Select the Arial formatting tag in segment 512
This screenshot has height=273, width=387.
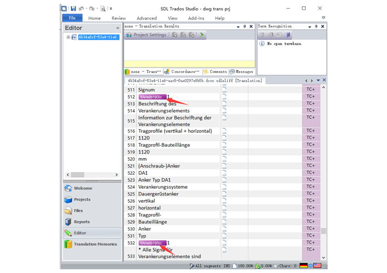(x=152, y=96)
